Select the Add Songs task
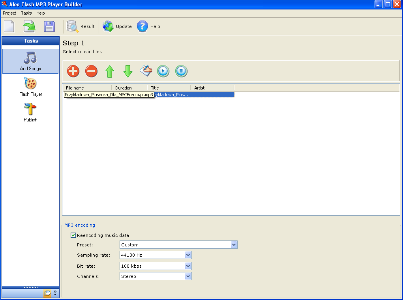This screenshot has height=300, width=403. tap(30, 61)
